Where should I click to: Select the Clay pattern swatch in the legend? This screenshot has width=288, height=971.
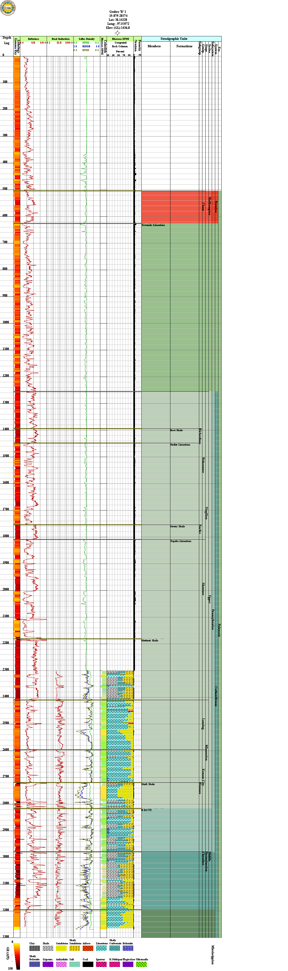coord(35,948)
